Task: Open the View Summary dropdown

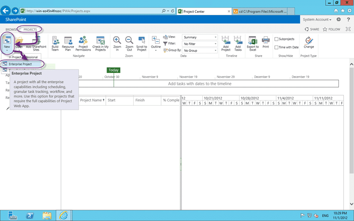Action: [200, 37]
